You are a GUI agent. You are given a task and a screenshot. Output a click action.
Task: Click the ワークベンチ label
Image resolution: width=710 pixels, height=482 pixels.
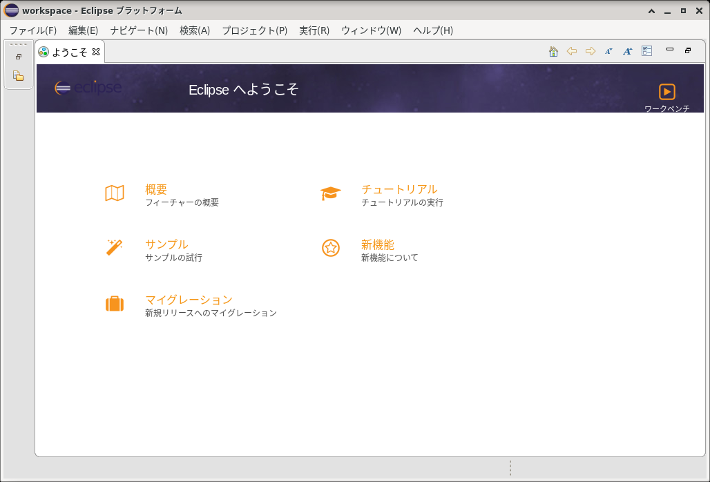click(667, 108)
